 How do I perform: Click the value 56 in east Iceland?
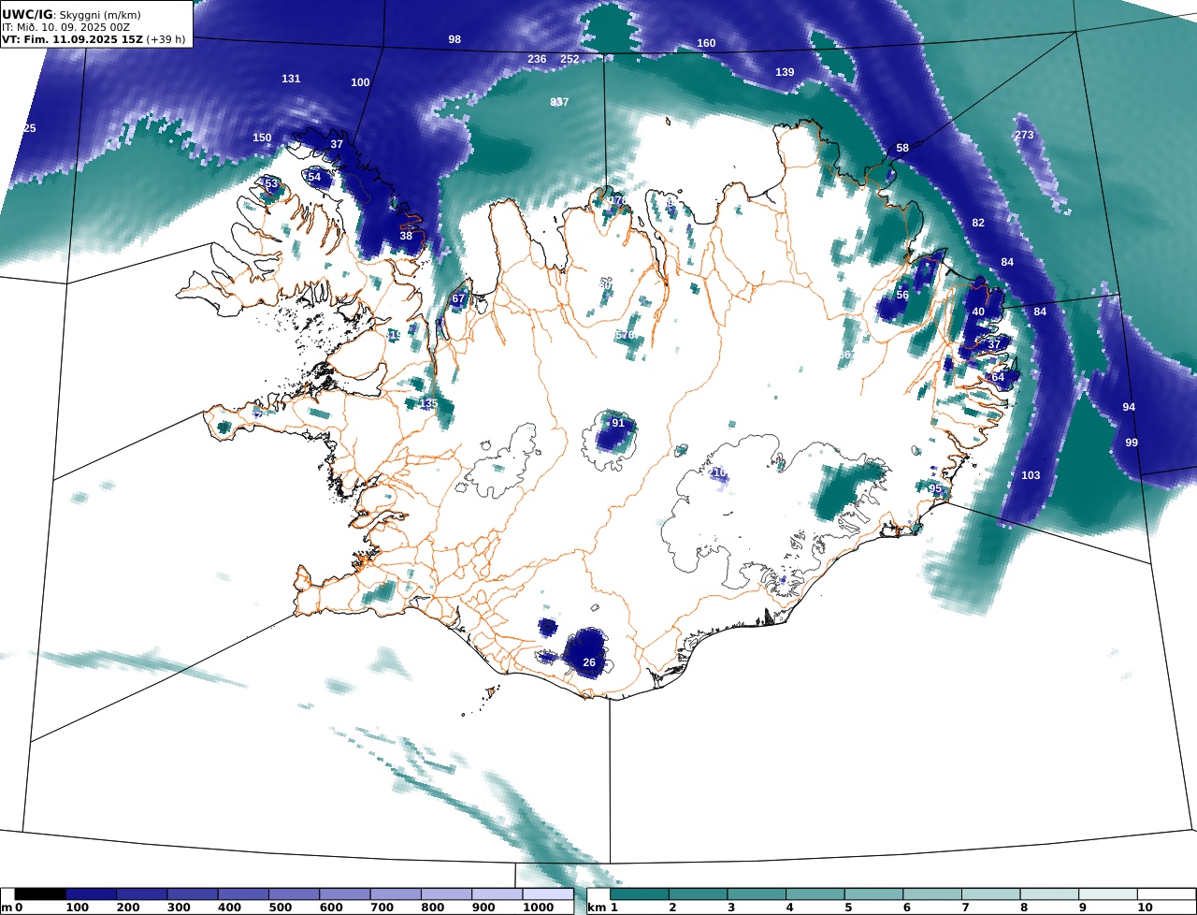[x=902, y=295]
